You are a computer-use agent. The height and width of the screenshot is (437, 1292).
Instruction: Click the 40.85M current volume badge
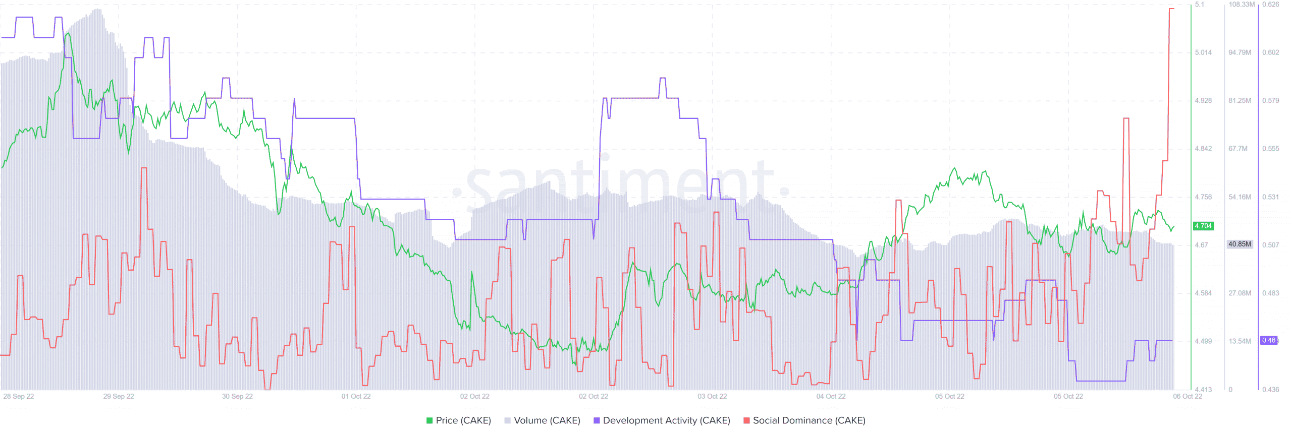click(1240, 244)
